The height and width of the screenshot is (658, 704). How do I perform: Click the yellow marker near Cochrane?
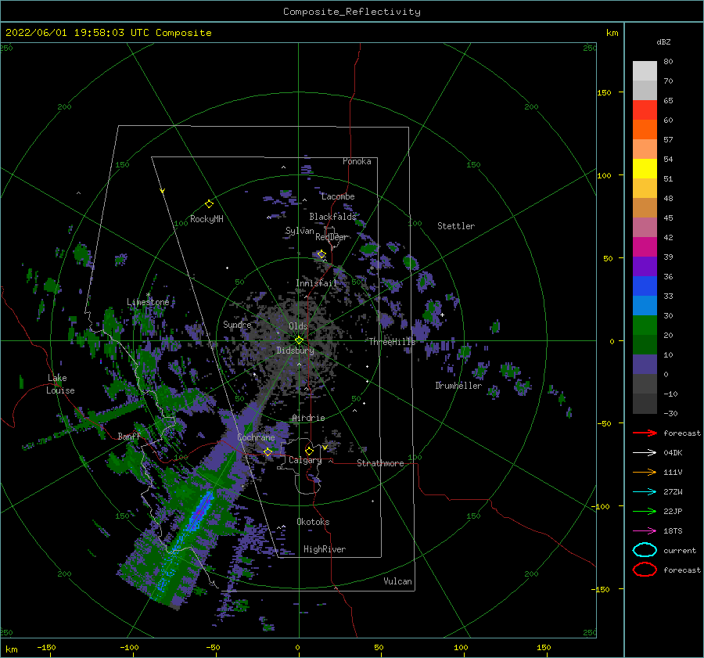pos(268,452)
